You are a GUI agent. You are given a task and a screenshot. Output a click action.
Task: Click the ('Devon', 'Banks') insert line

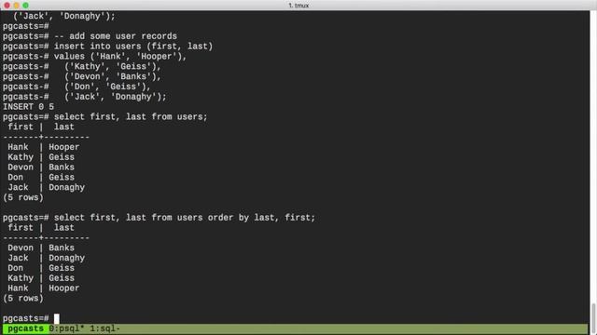(113, 76)
